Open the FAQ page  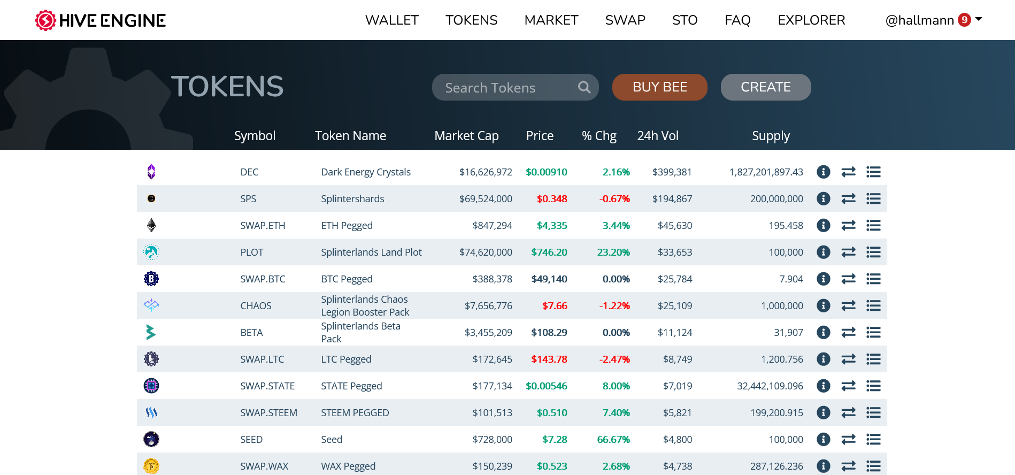[x=738, y=20]
